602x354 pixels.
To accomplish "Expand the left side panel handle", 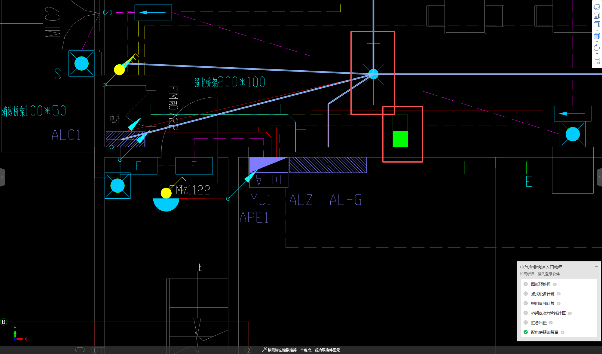I will pos(2,177).
